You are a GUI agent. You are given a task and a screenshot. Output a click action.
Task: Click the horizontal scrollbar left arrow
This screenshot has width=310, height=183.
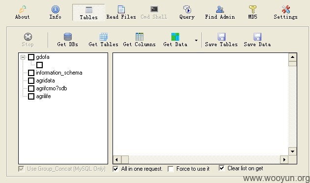[x=117, y=159]
